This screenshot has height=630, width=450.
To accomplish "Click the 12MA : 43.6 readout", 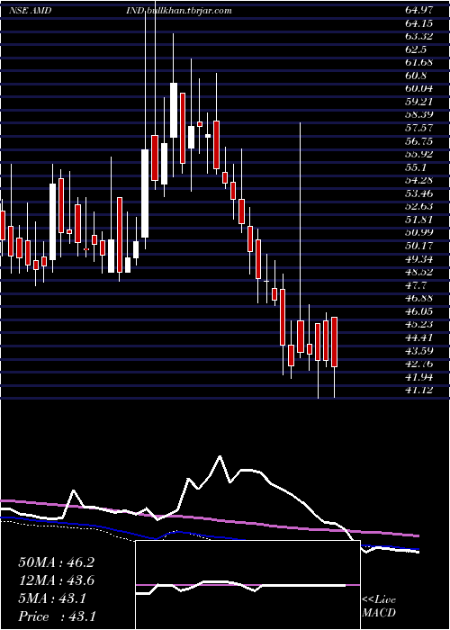I will (x=57, y=580).
